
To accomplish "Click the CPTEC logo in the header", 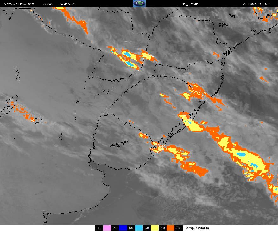I will click(139, 3).
